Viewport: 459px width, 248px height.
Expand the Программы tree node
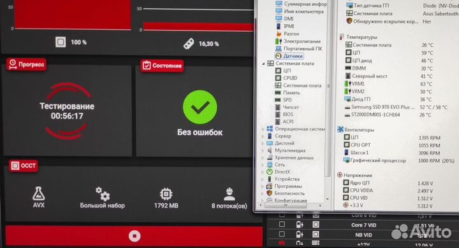coord(263,186)
